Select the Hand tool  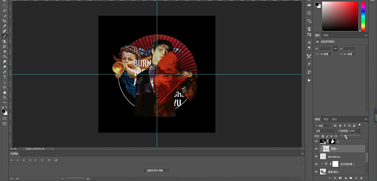[5, 92]
